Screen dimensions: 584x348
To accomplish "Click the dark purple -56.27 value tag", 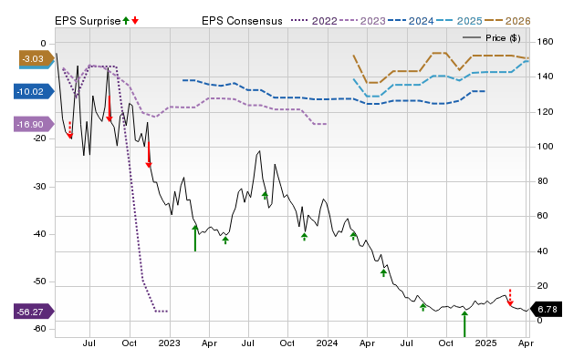I will 34,312.
